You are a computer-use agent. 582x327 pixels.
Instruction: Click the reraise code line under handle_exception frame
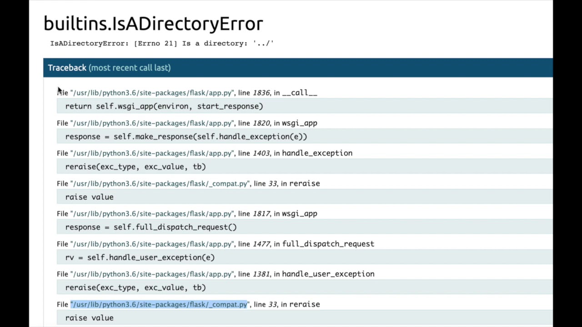(135, 167)
